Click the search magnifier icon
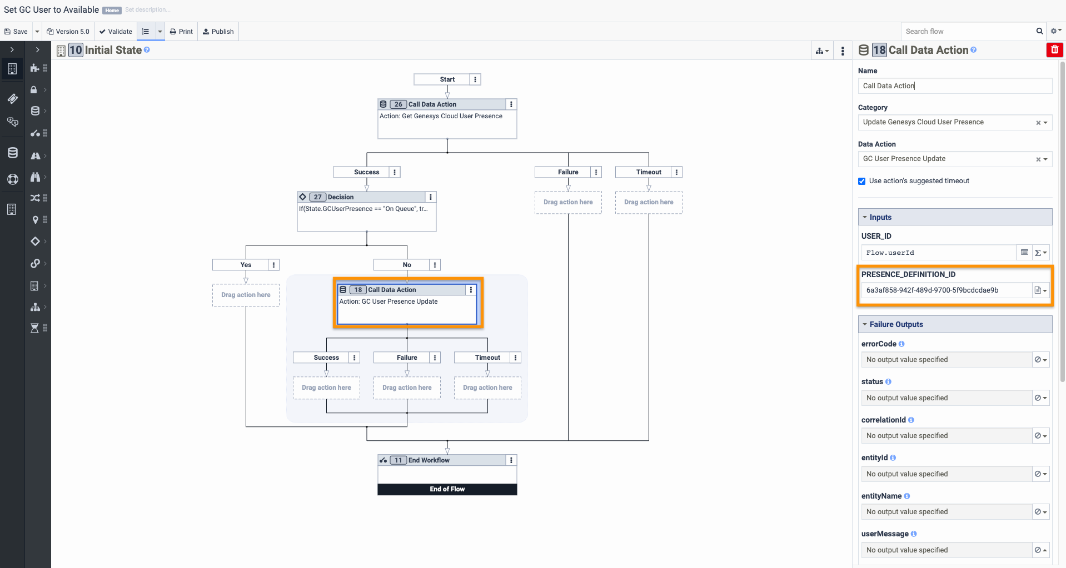This screenshot has width=1066, height=568. (x=1039, y=31)
